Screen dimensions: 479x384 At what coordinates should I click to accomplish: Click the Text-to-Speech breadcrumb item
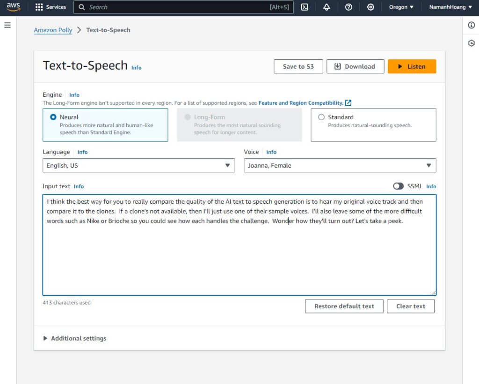tap(108, 30)
